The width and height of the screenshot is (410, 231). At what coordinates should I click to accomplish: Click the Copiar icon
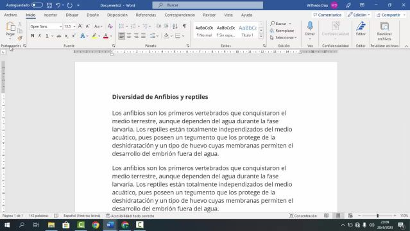[20, 31]
